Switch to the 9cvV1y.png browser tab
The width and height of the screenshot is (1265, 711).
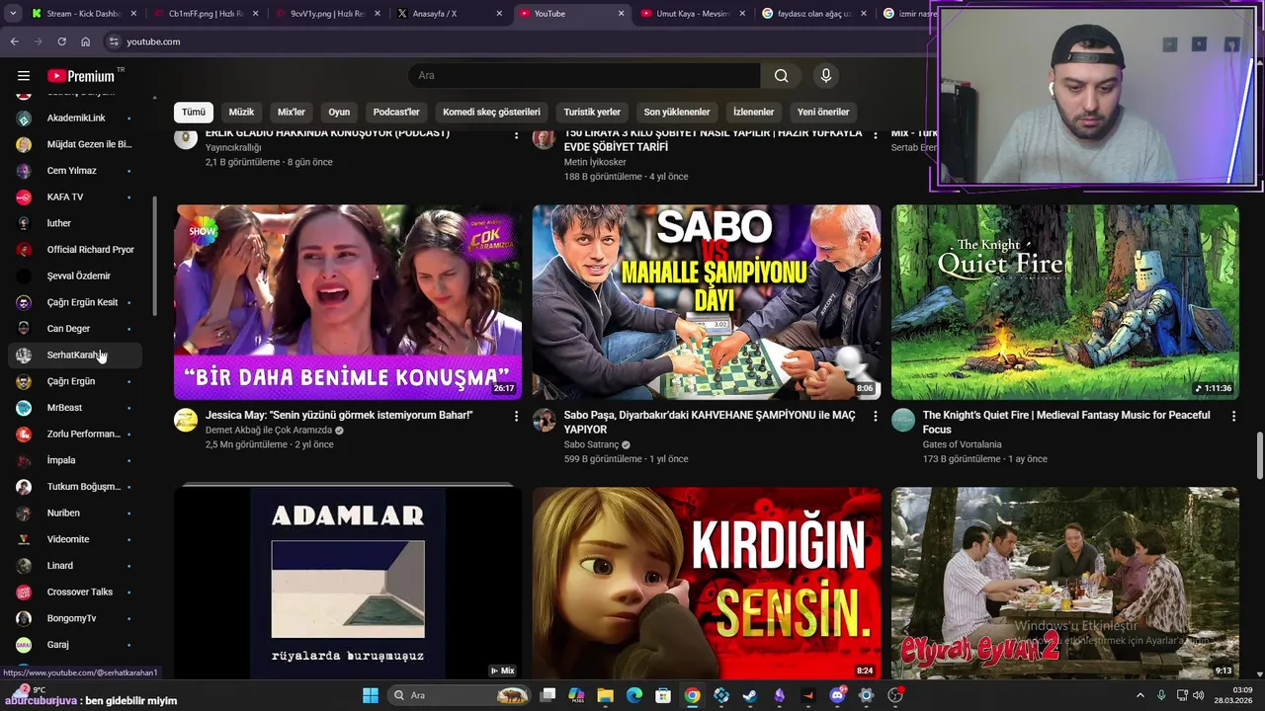tap(327, 14)
